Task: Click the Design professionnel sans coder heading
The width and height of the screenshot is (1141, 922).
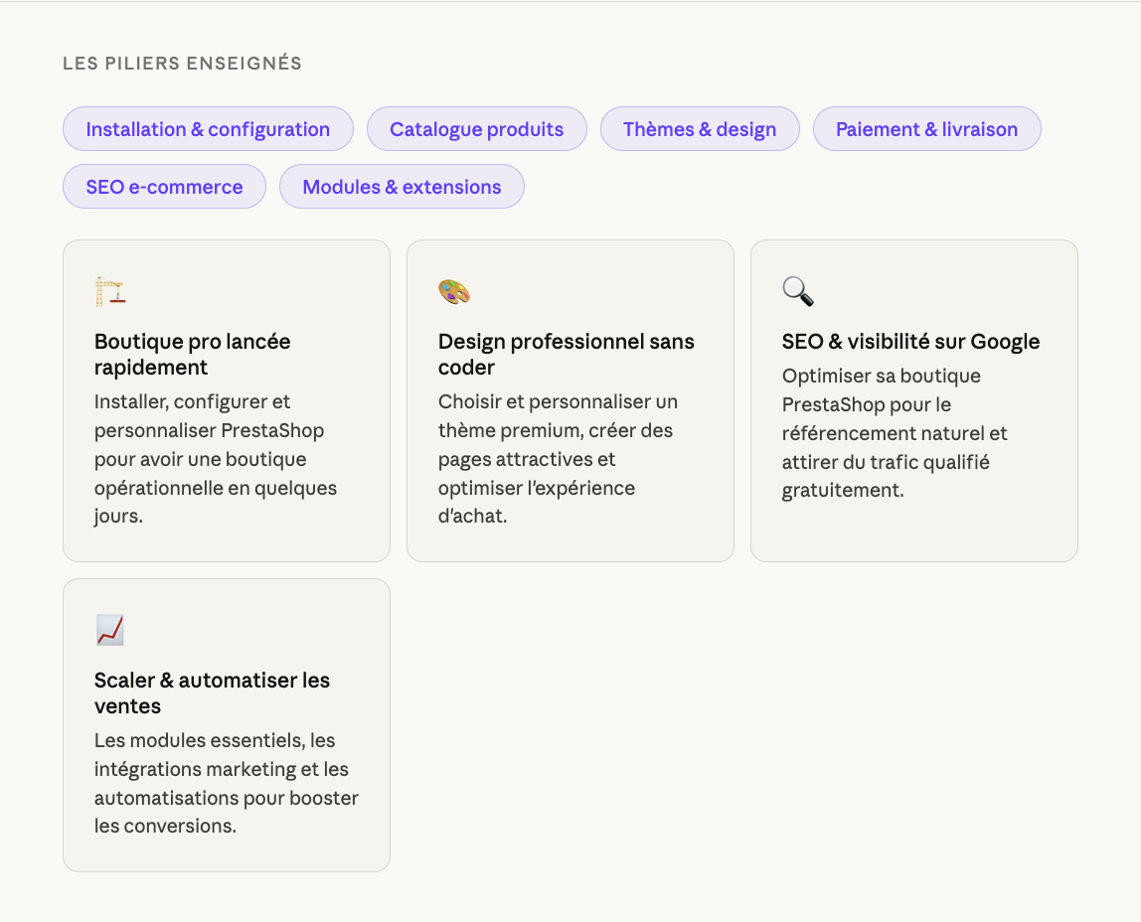Action: pos(567,355)
